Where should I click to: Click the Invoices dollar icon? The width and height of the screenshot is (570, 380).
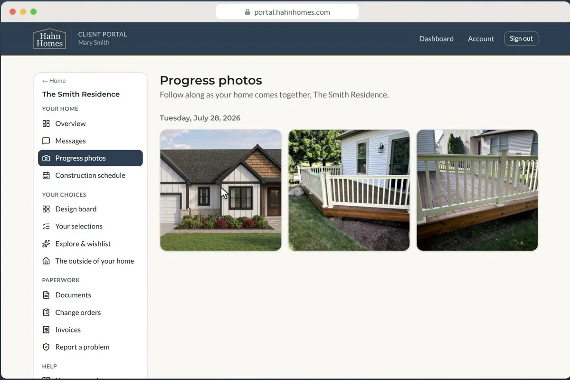(x=46, y=330)
